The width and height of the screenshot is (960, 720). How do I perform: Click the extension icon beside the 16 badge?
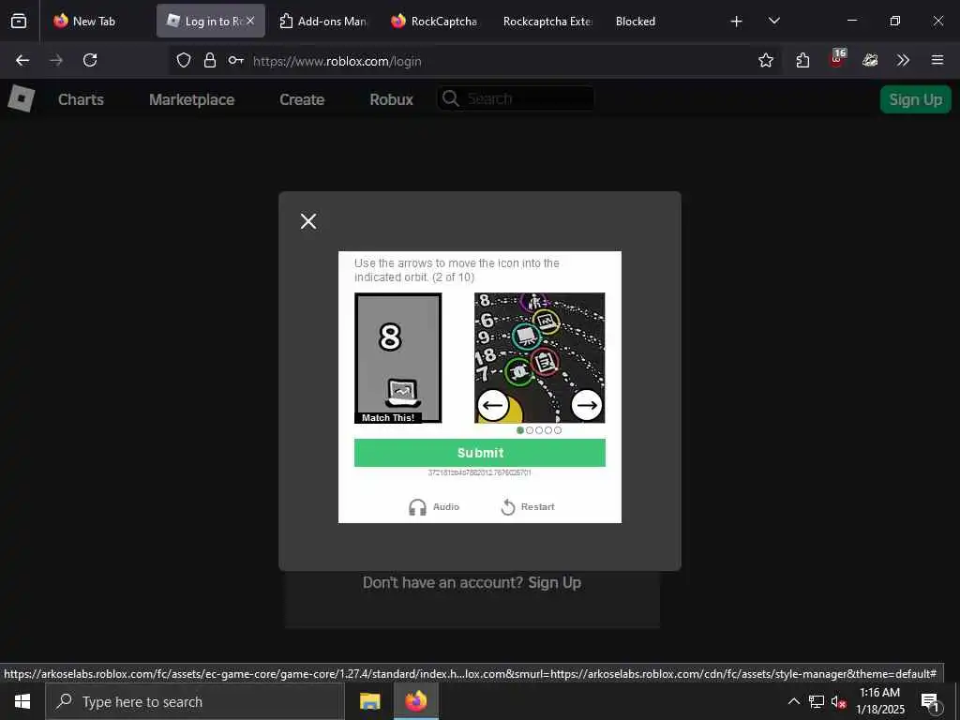(x=870, y=60)
